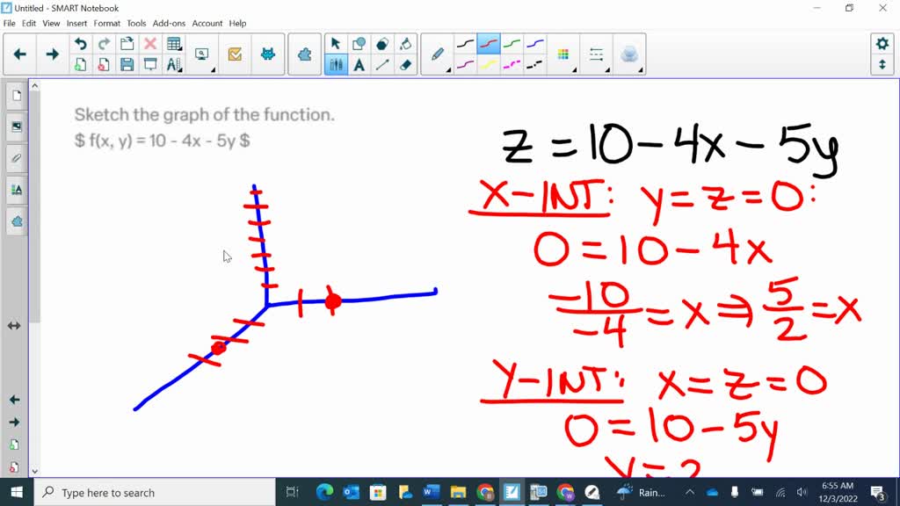900x506 pixels.
Task: Open the Add-ons menu
Action: (x=169, y=23)
